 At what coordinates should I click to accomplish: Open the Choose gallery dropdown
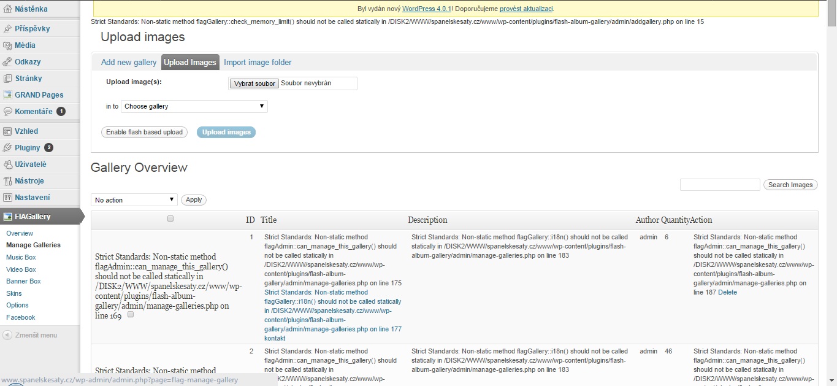(x=194, y=106)
